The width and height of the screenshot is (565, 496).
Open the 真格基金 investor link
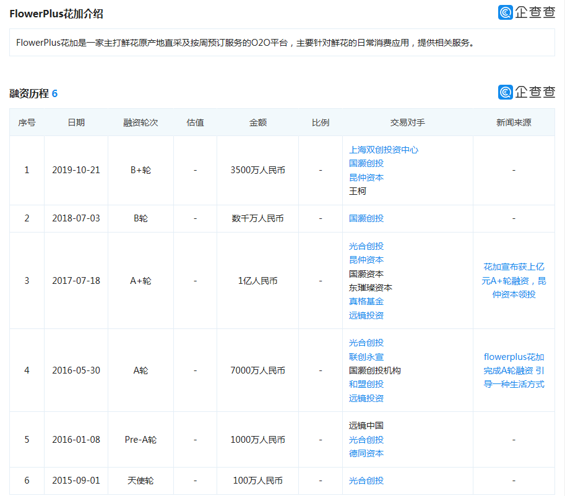[x=366, y=301]
